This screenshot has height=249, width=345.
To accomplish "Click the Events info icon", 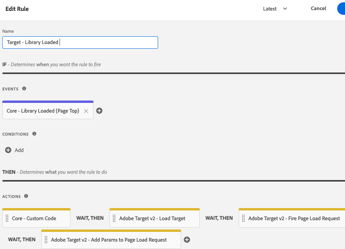I will pyautogui.click(x=24, y=89).
